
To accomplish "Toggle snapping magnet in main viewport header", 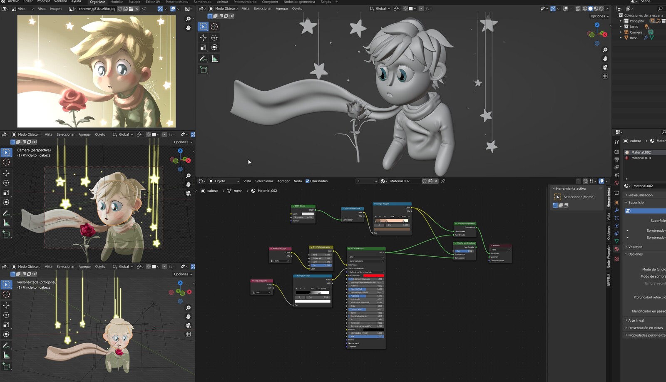I will [x=405, y=8].
